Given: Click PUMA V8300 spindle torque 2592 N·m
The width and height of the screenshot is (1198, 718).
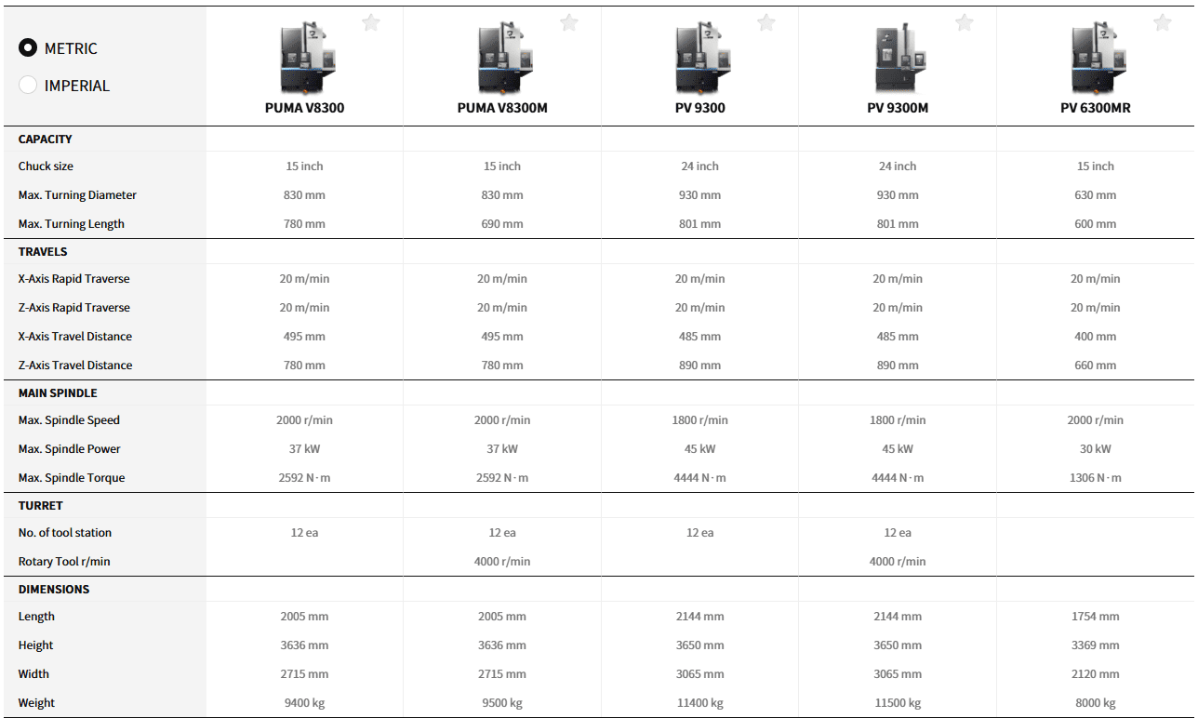Looking at the screenshot, I should coord(305,478).
